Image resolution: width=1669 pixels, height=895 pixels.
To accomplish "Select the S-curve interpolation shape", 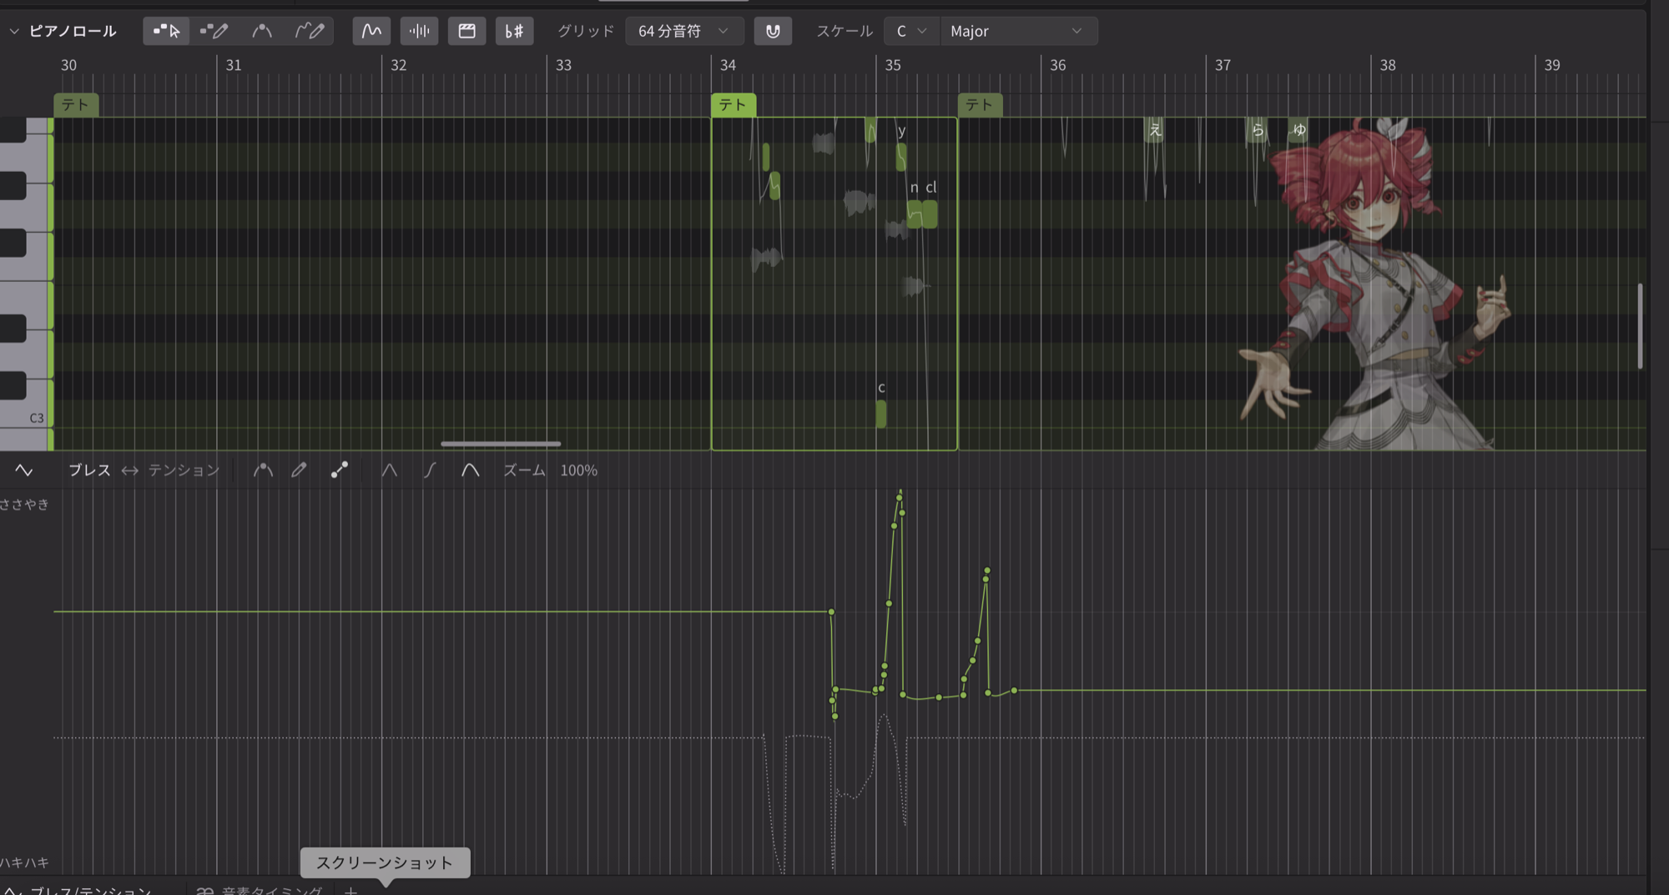I will (x=430, y=470).
